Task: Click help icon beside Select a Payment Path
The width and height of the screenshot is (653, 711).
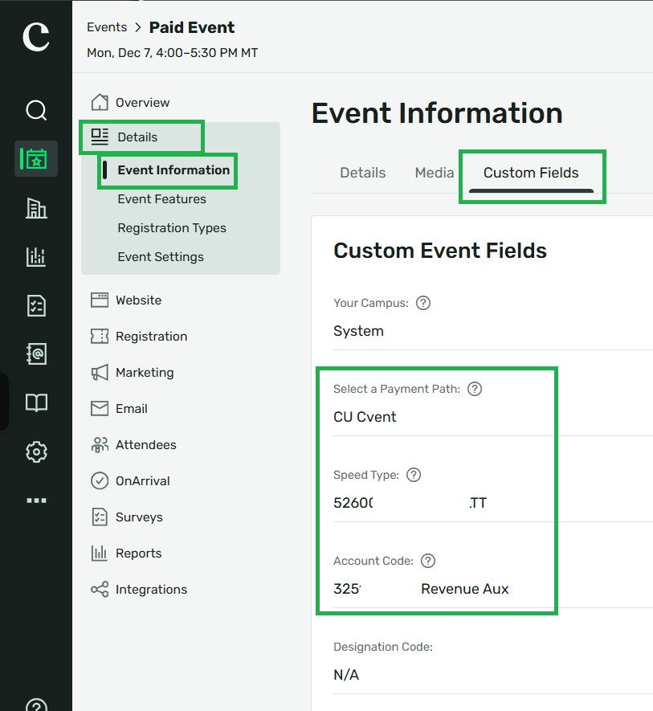Action: pos(475,389)
